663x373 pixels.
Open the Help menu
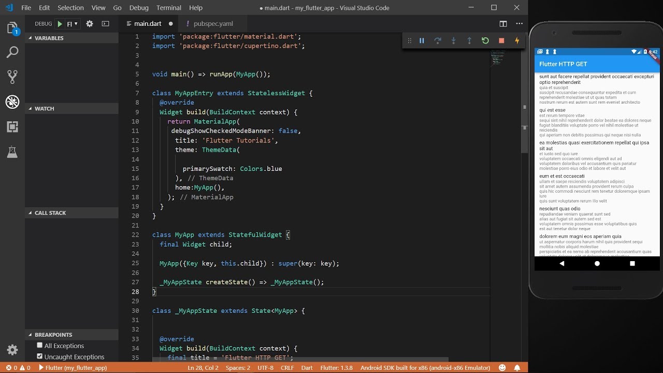coord(196,8)
